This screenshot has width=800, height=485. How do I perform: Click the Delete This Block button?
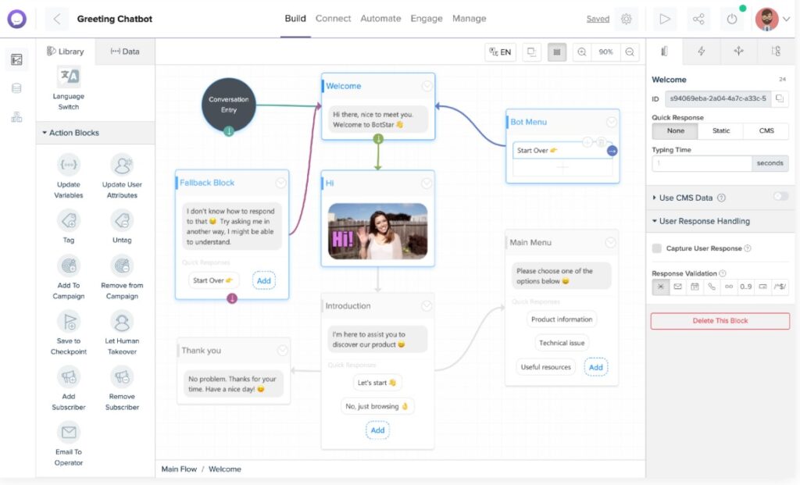pyautogui.click(x=720, y=320)
